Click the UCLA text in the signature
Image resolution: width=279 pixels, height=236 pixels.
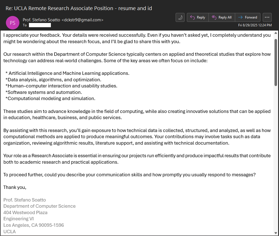click(x=10, y=232)
